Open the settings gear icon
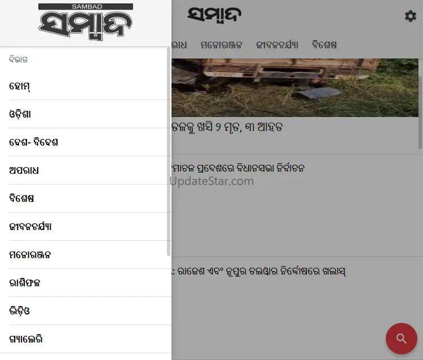The image size is (423, 360). 411,16
